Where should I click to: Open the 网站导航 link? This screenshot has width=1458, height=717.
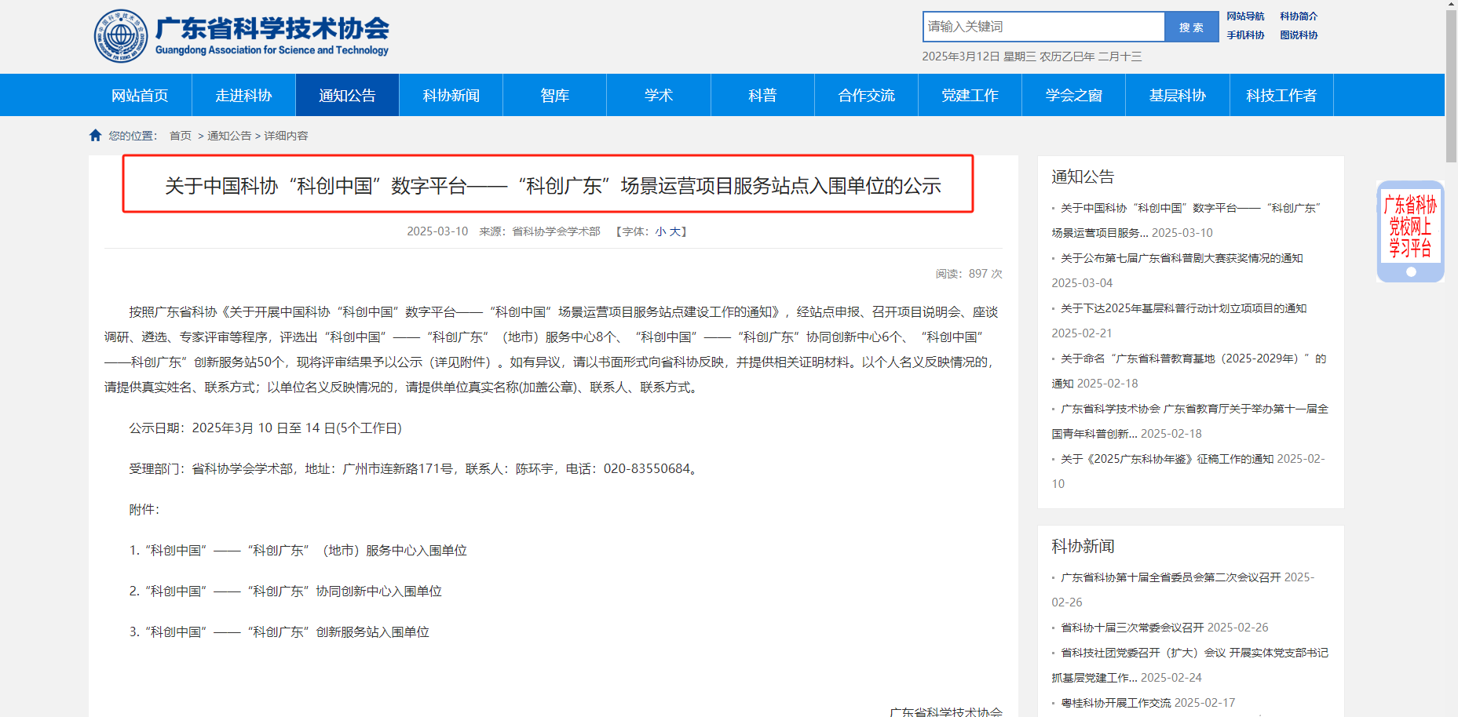pyautogui.click(x=1245, y=16)
